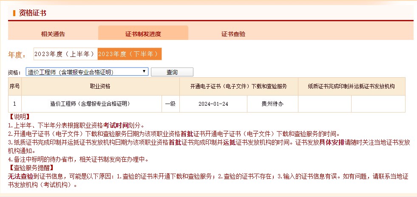Click the row number 1 cell

pyautogui.click(x=14, y=104)
